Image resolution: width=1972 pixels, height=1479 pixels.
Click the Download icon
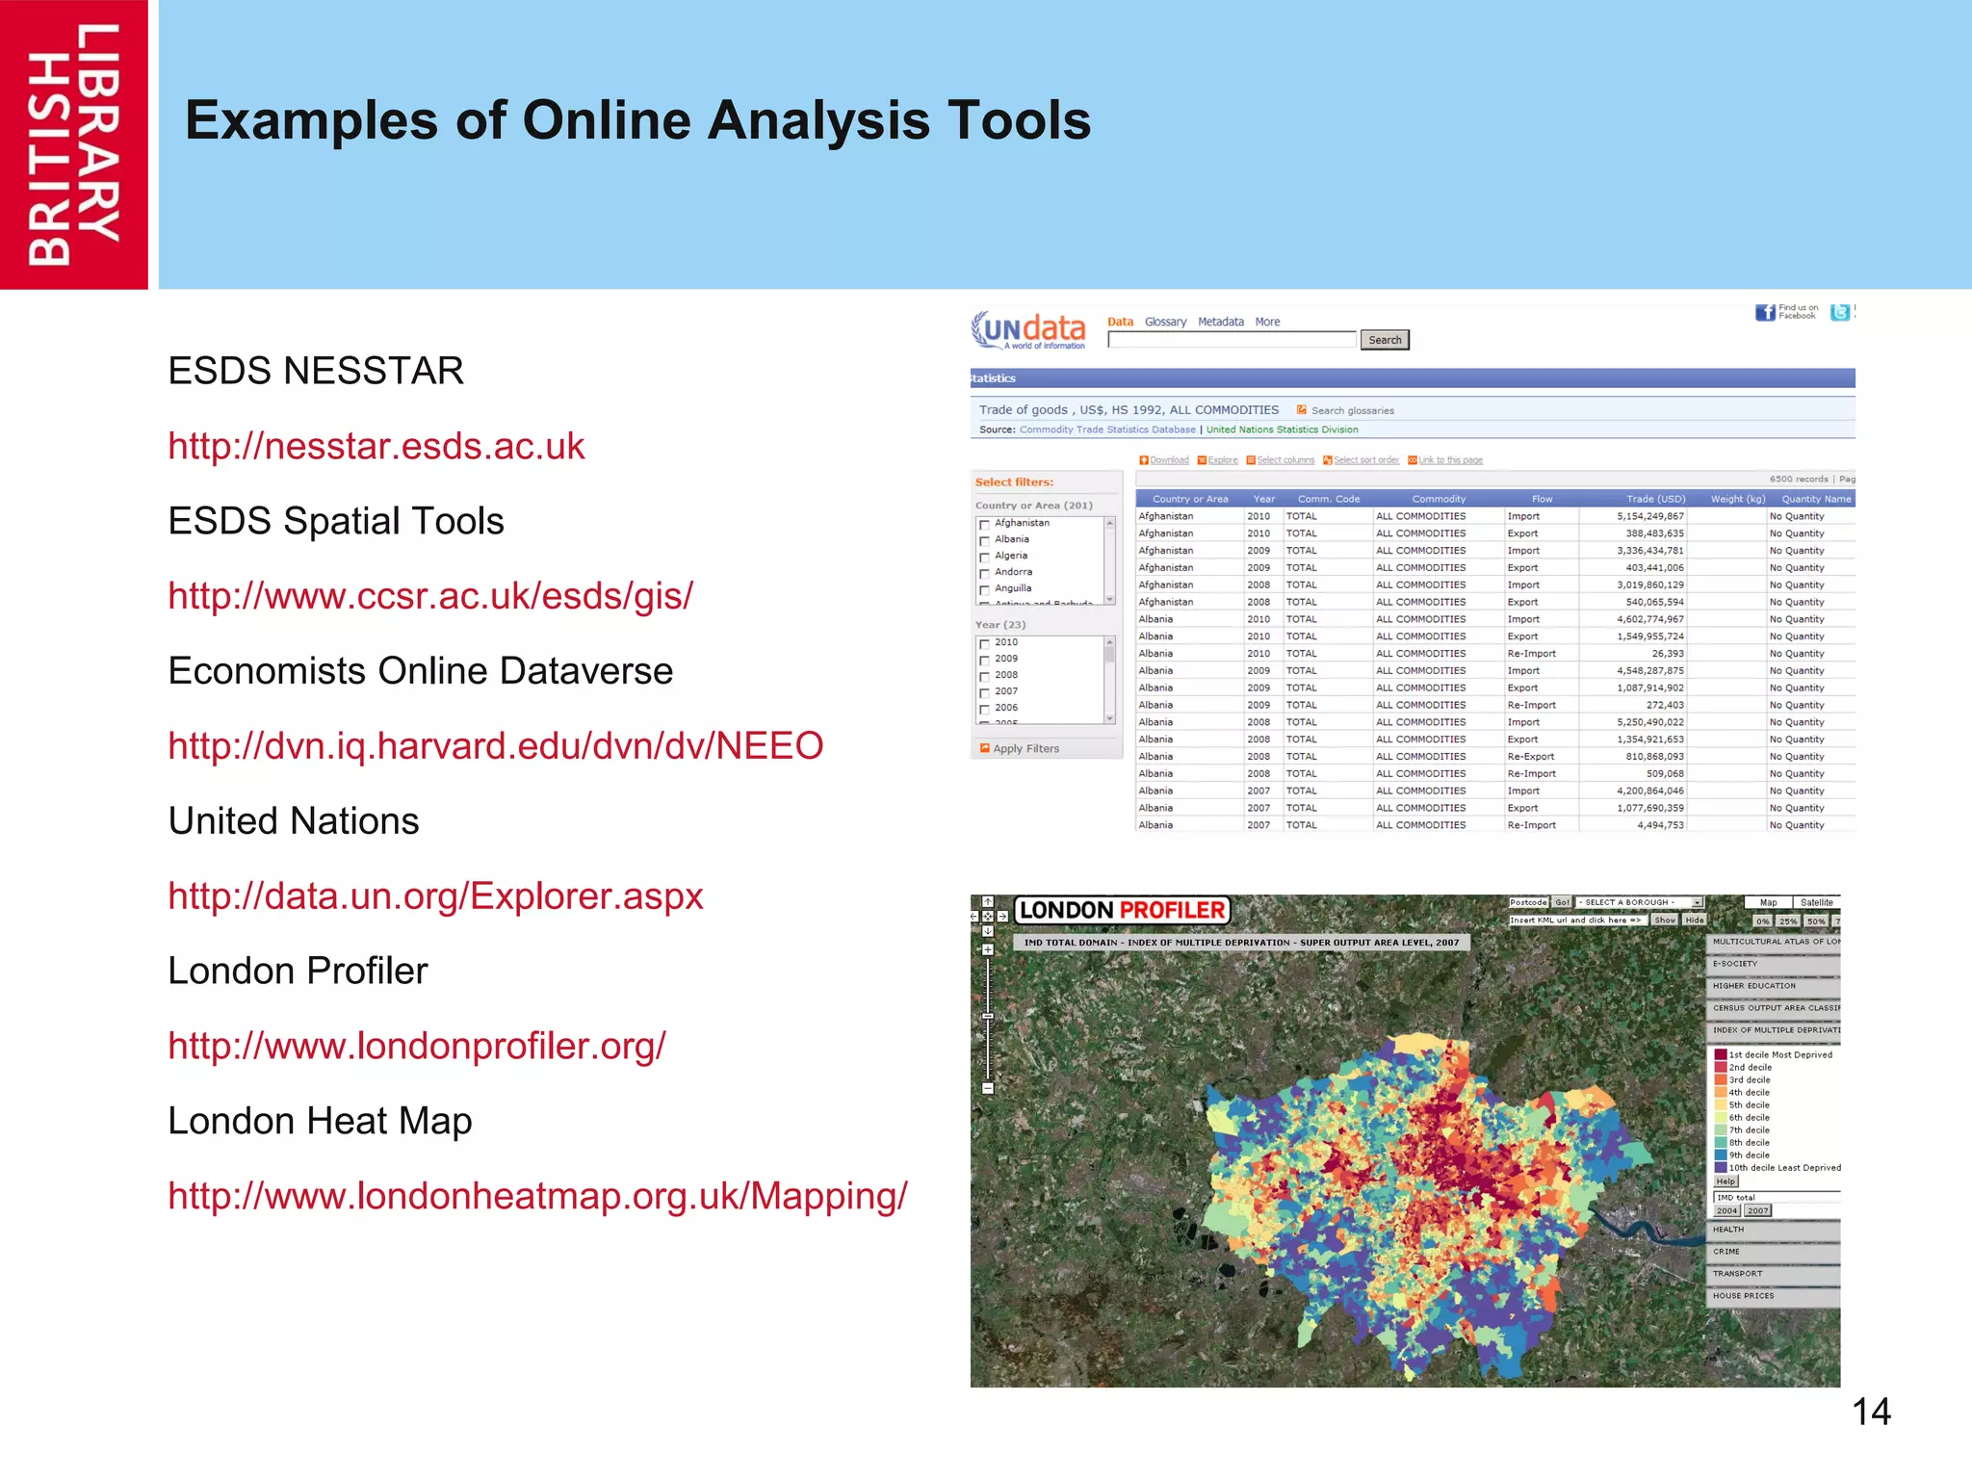coord(1144,460)
